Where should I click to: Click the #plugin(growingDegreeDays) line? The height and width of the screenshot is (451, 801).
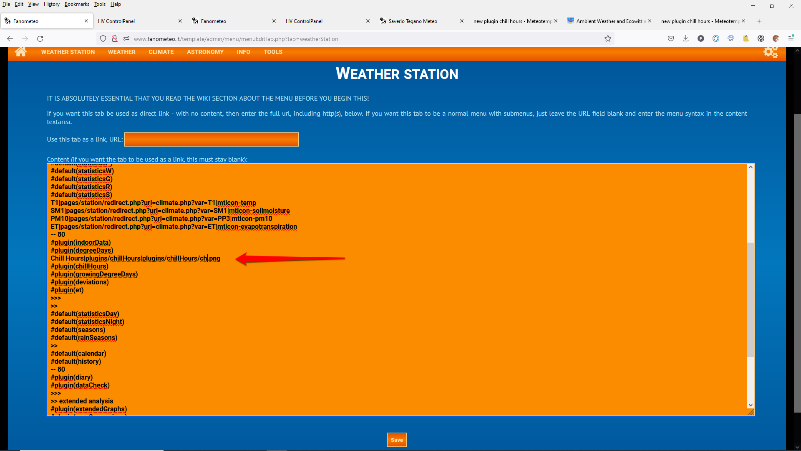pos(94,274)
